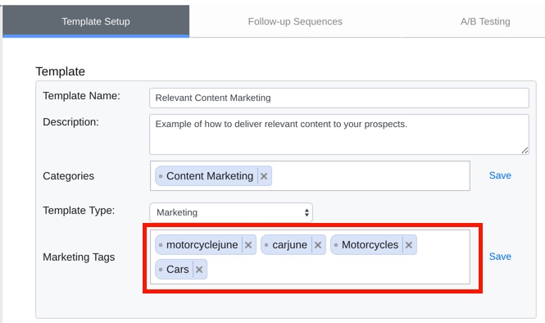Save the Categories field
Screen dimensions: 545x323
click(x=500, y=175)
